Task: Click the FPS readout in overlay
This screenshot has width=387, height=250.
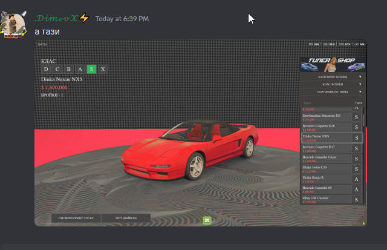Action: point(314,44)
